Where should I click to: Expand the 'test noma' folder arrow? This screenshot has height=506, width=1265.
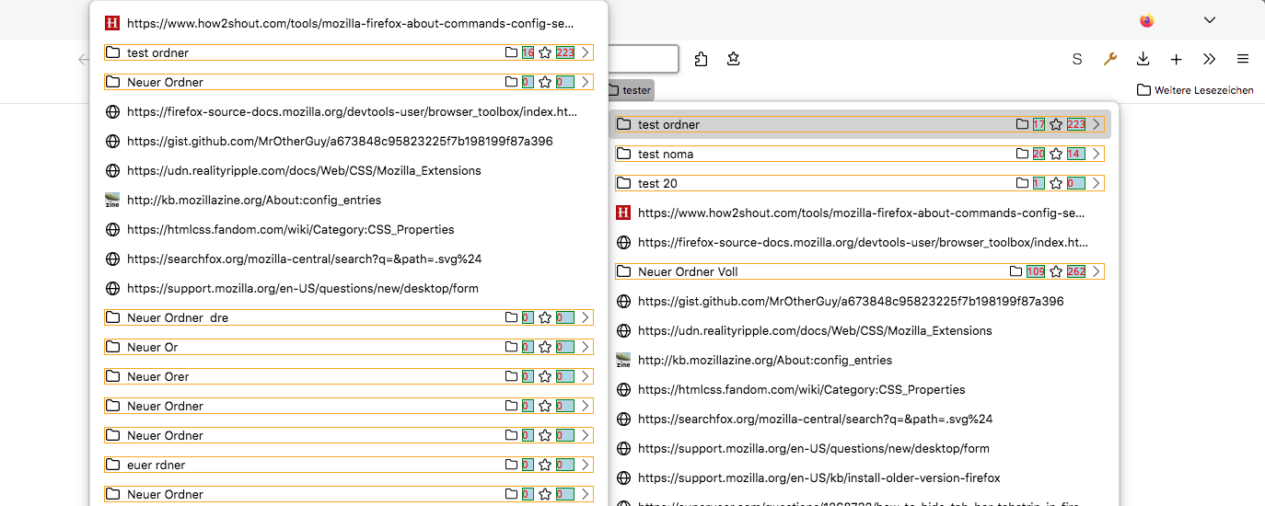tap(1097, 154)
